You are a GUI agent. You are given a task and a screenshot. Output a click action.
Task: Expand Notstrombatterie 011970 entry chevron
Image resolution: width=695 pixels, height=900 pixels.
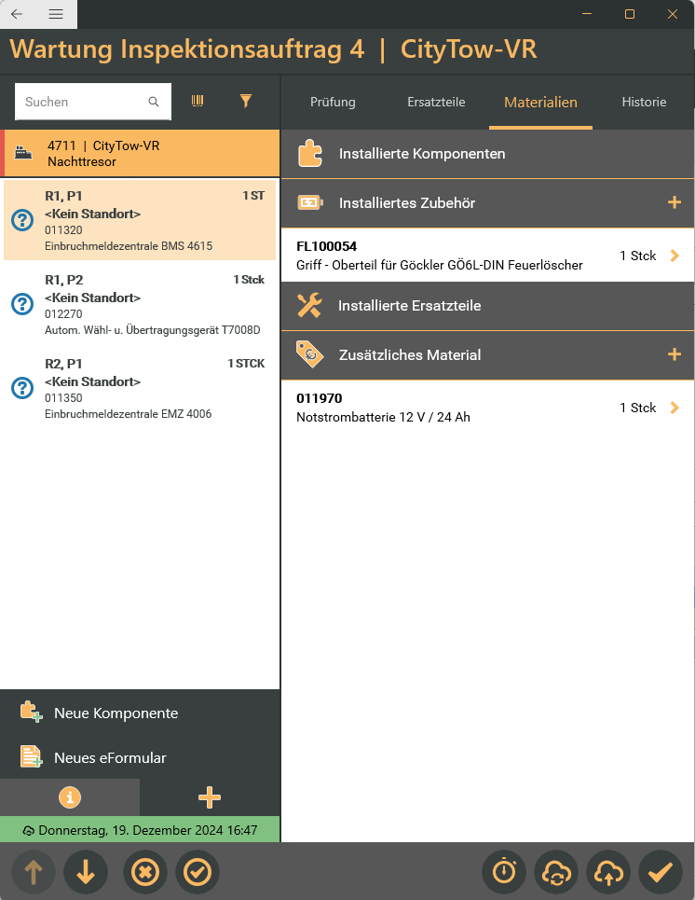click(675, 408)
